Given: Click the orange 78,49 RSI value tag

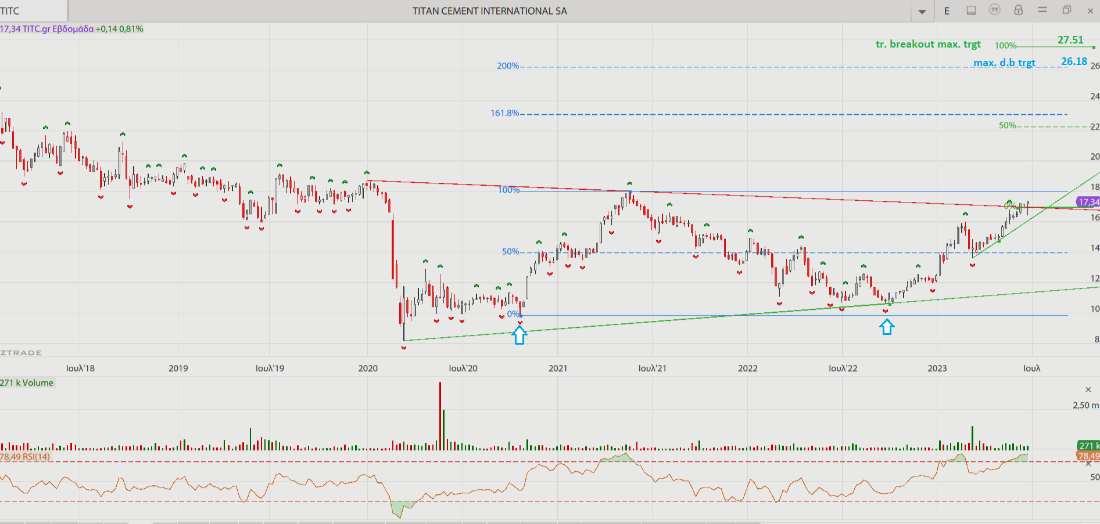Looking at the screenshot, I should (x=1088, y=456).
